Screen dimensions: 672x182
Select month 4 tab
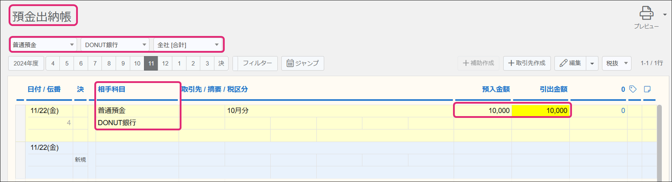pyautogui.click(x=53, y=63)
